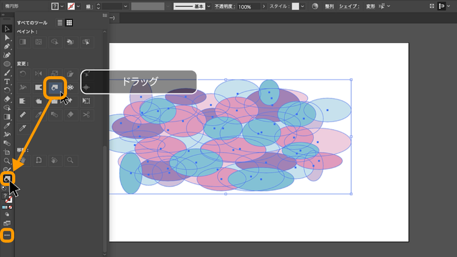Switch the tools panel to list view
Viewport: 457px width, 257px height.
[x=60, y=23]
